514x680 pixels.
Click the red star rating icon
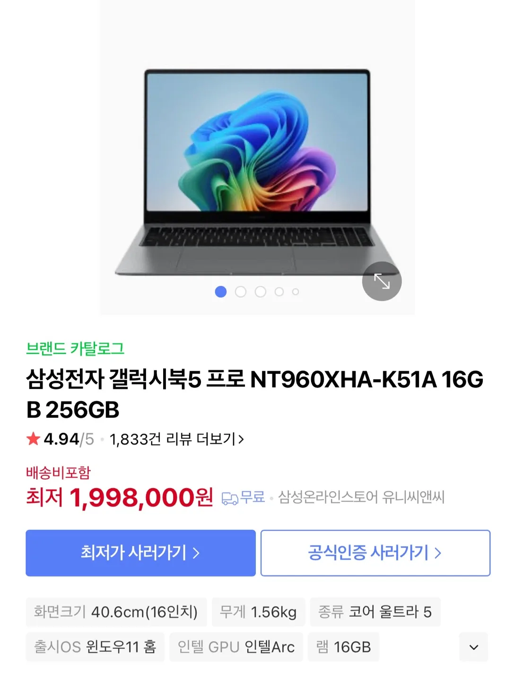[x=33, y=439]
